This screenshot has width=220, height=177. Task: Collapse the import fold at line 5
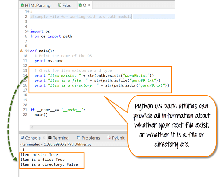point(28,31)
